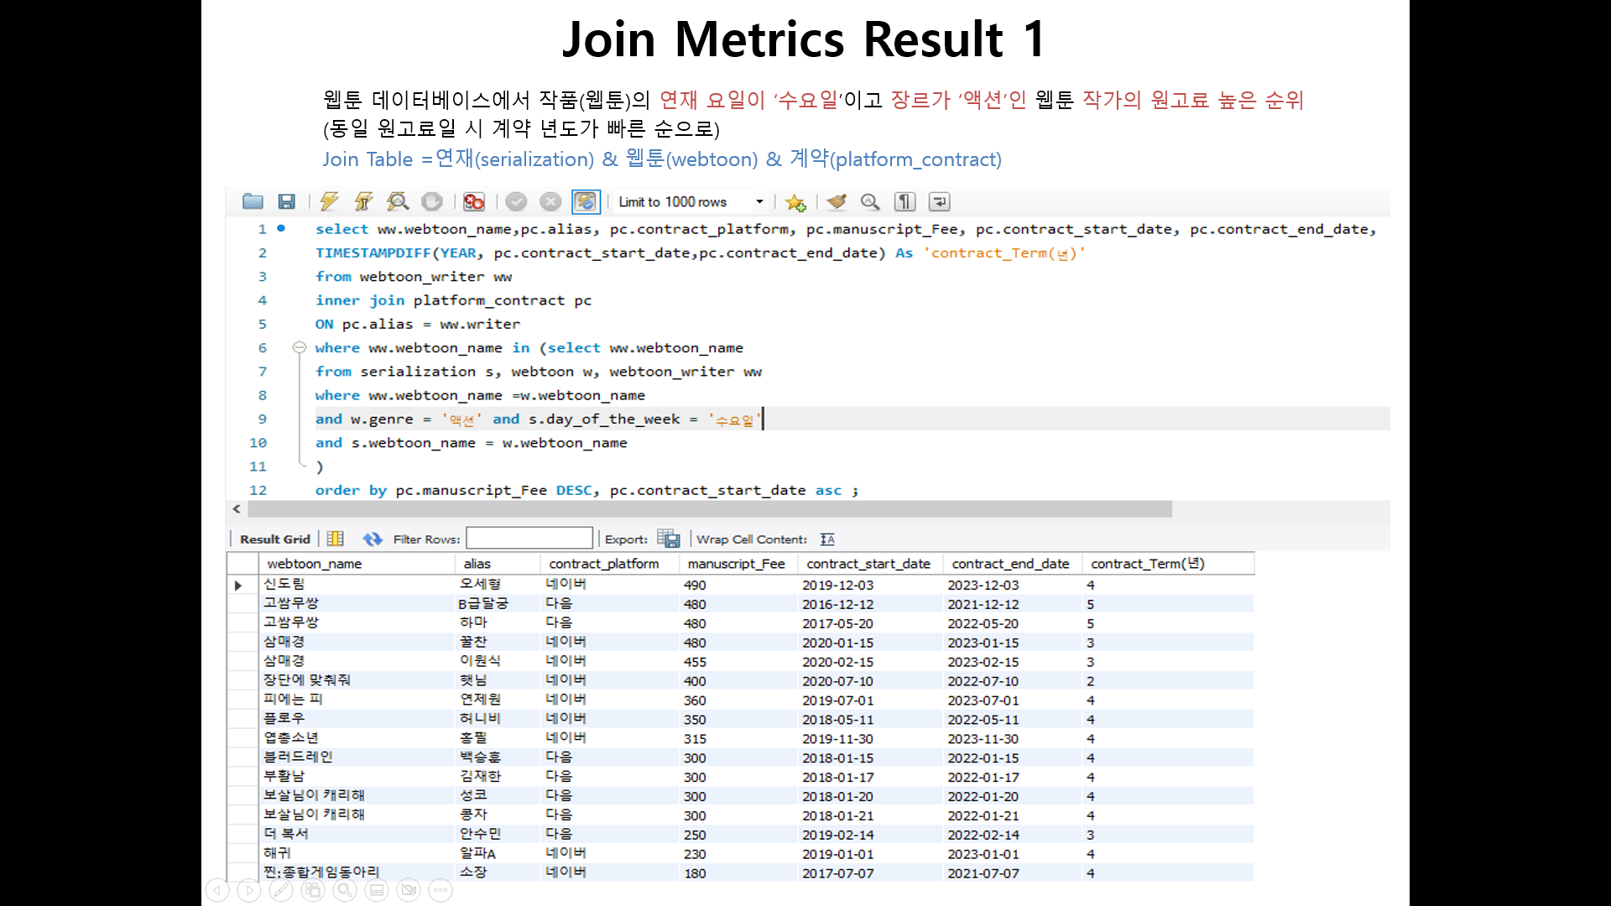1611x906 pixels.
Task: Select manuscript_Fee cell '180'
Action: [738, 872]
